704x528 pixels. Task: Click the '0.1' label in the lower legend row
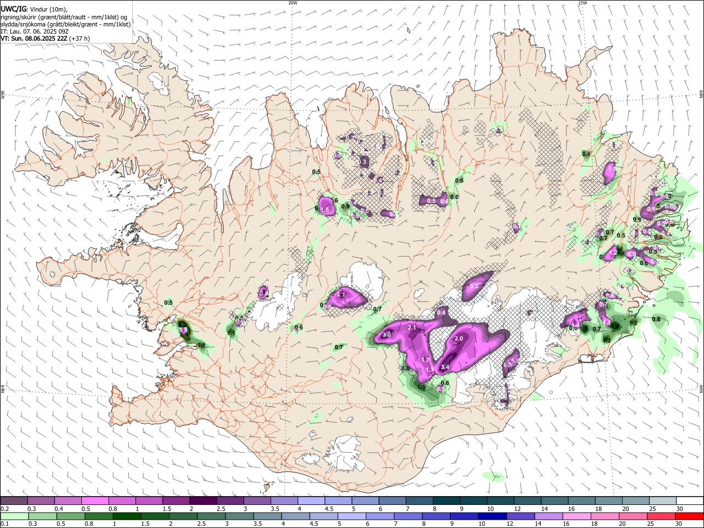4,524
